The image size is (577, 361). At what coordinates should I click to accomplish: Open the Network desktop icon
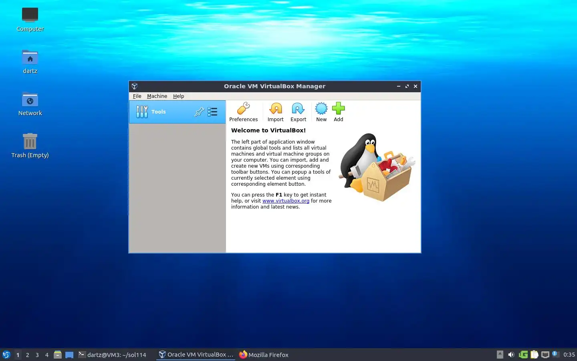tap(30, 104)
